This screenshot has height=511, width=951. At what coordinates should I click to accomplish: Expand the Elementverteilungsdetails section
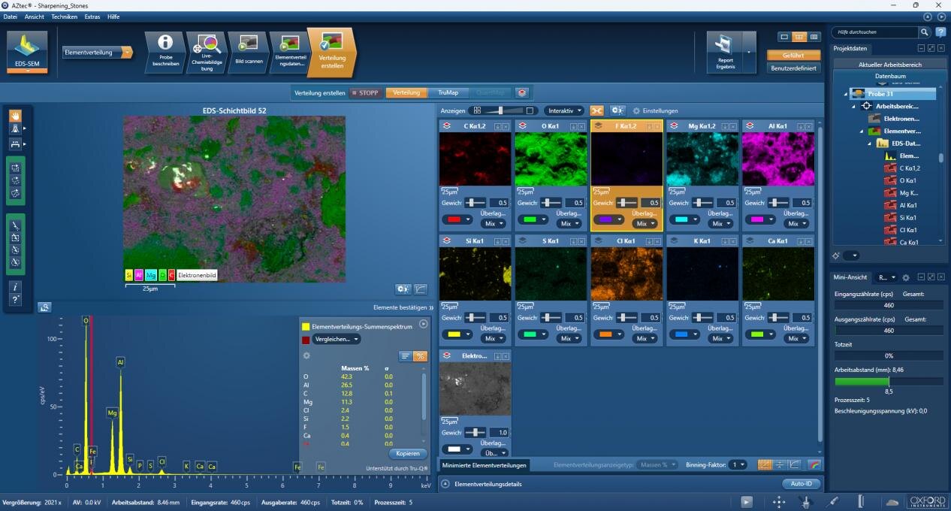[445, 484]
